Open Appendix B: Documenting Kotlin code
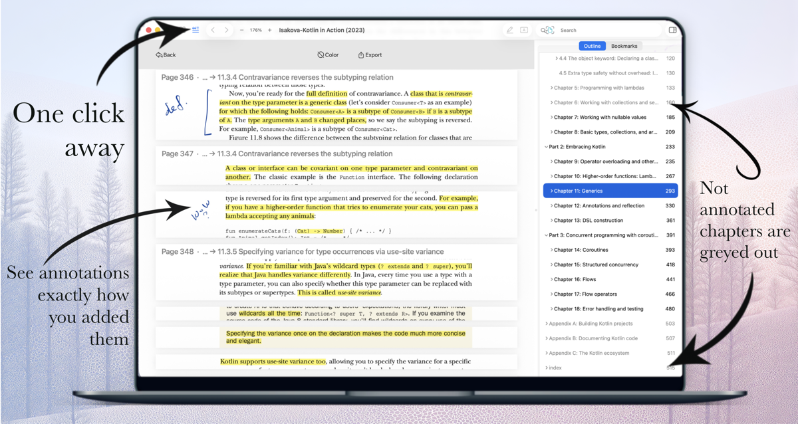 [x=610, y=338]
